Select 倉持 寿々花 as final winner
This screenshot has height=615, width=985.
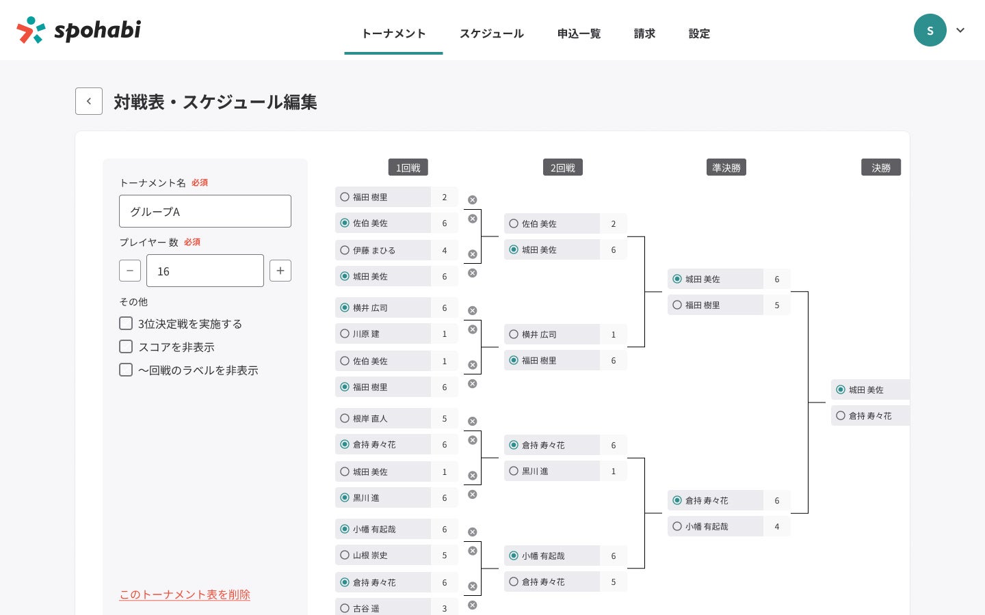tap(841, 415)
